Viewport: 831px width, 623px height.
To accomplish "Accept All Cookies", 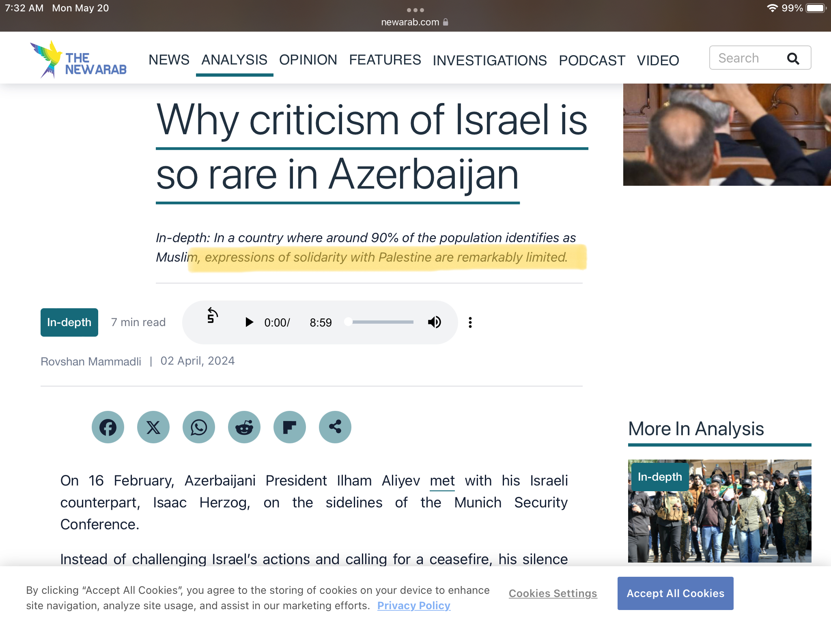I will click(x=675, y=593).
